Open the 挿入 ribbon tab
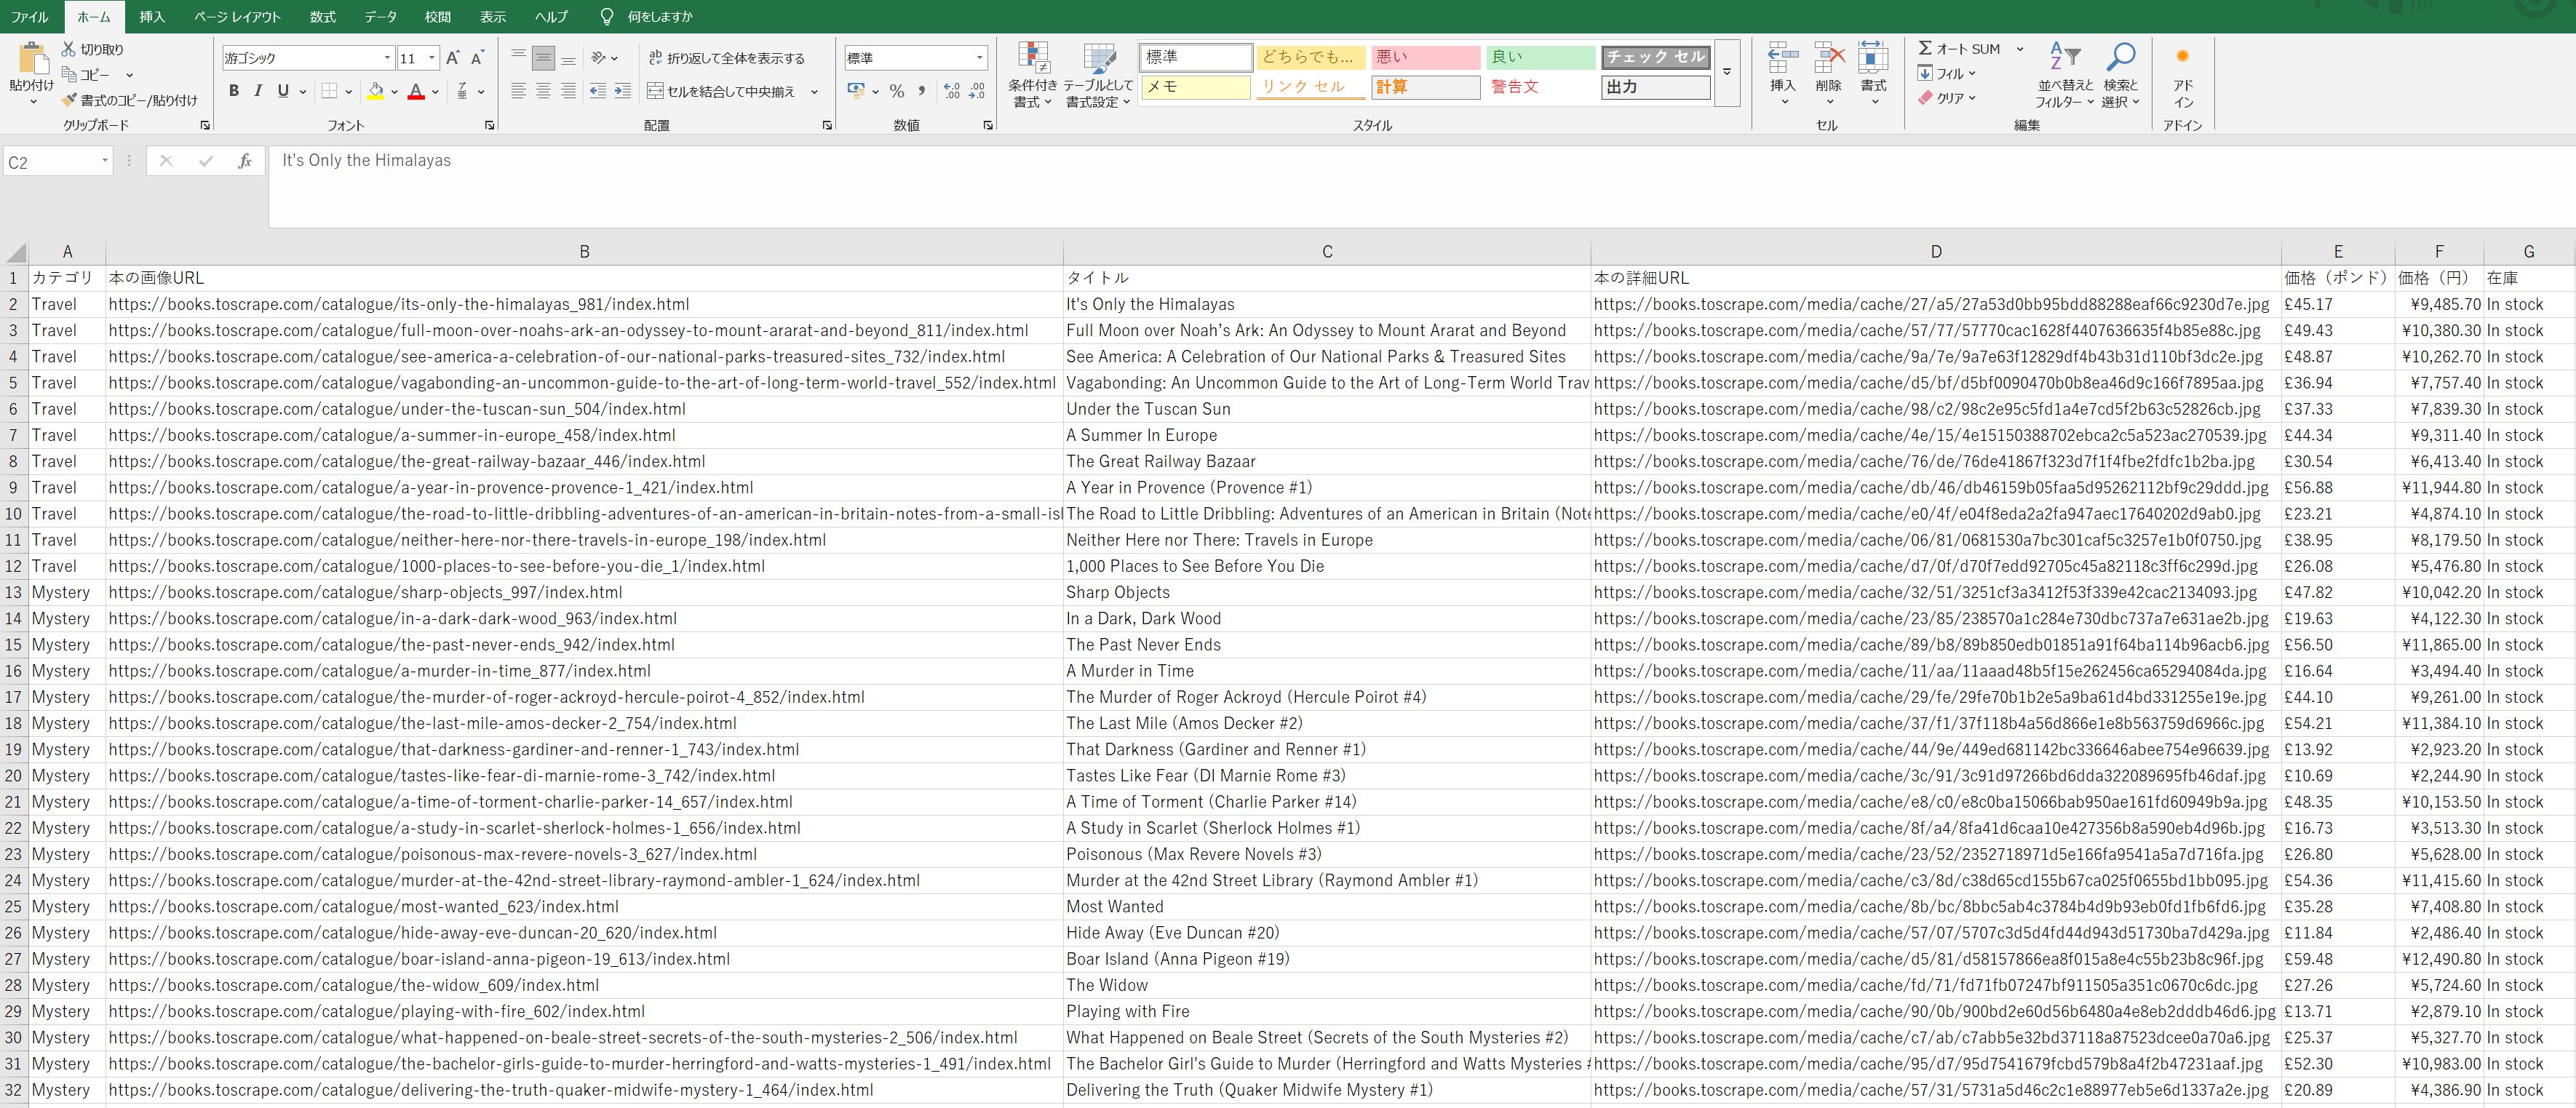Screen dimensions: 2576x1108 point(152,17)
